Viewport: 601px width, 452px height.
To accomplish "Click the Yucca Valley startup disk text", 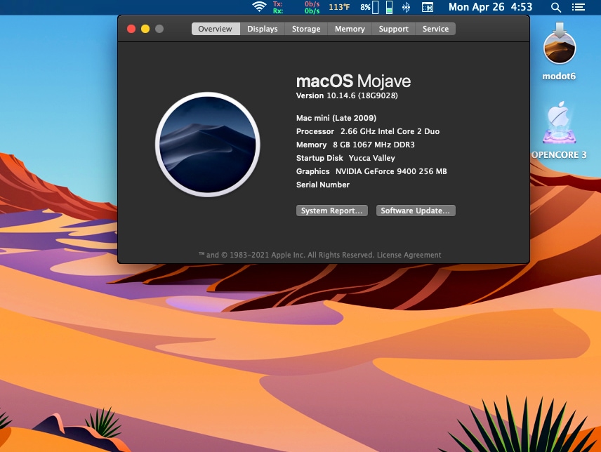I will (x=372, y=158).
